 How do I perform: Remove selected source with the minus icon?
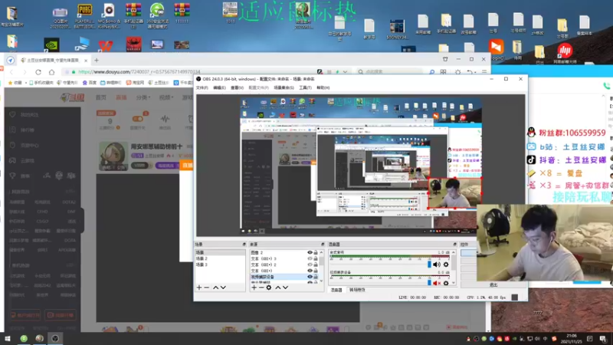(x=261, y=287)
